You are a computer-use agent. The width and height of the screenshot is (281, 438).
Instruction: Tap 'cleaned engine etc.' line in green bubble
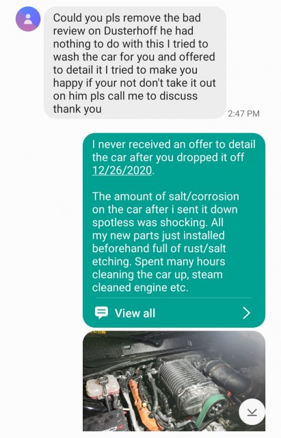coord(140,287)
